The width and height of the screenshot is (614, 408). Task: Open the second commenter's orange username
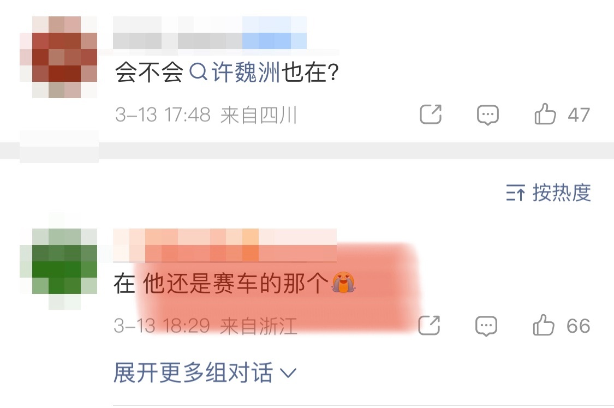point(225,245)
